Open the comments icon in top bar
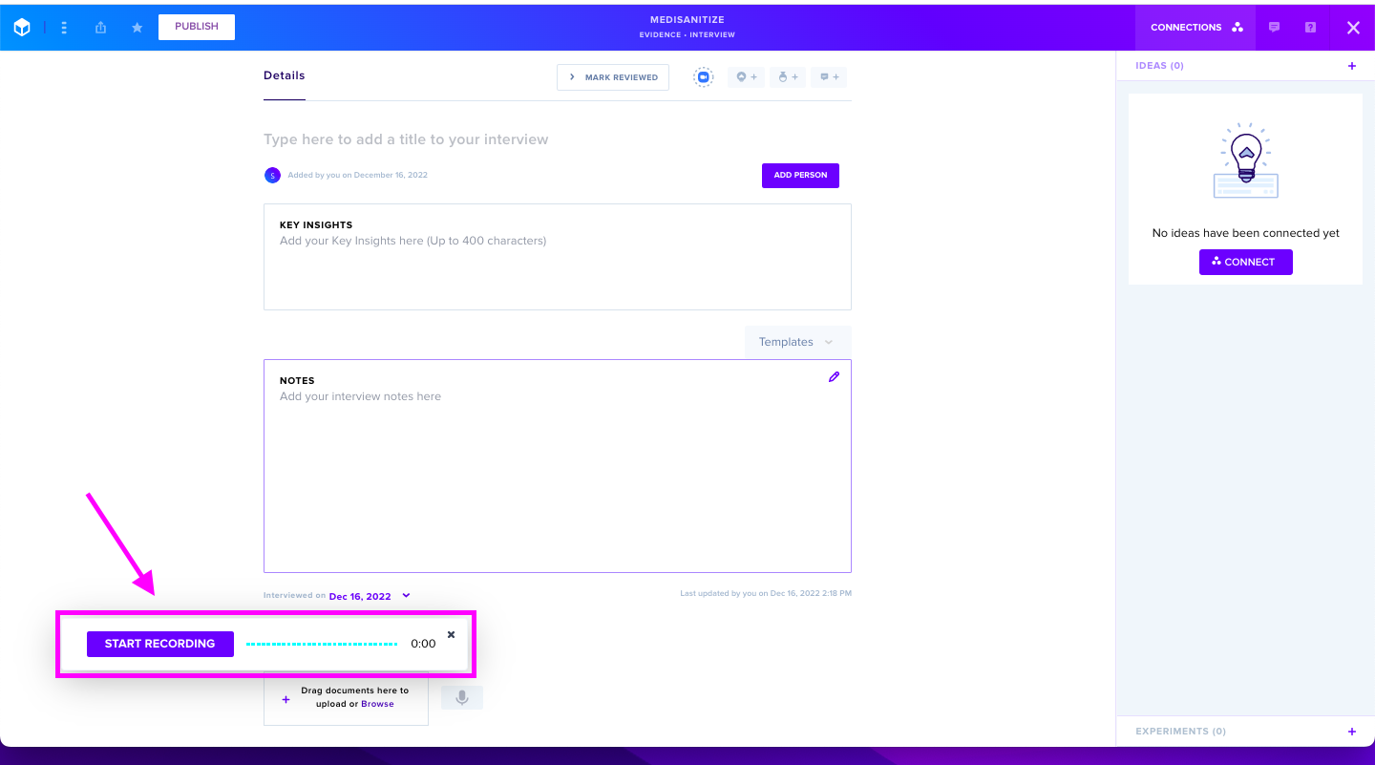The height and width of the screenshot is (765, 1375). click(x=1274, y=27)
